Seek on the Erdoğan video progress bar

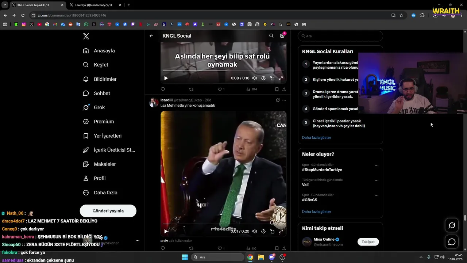[x=223, y=224]
